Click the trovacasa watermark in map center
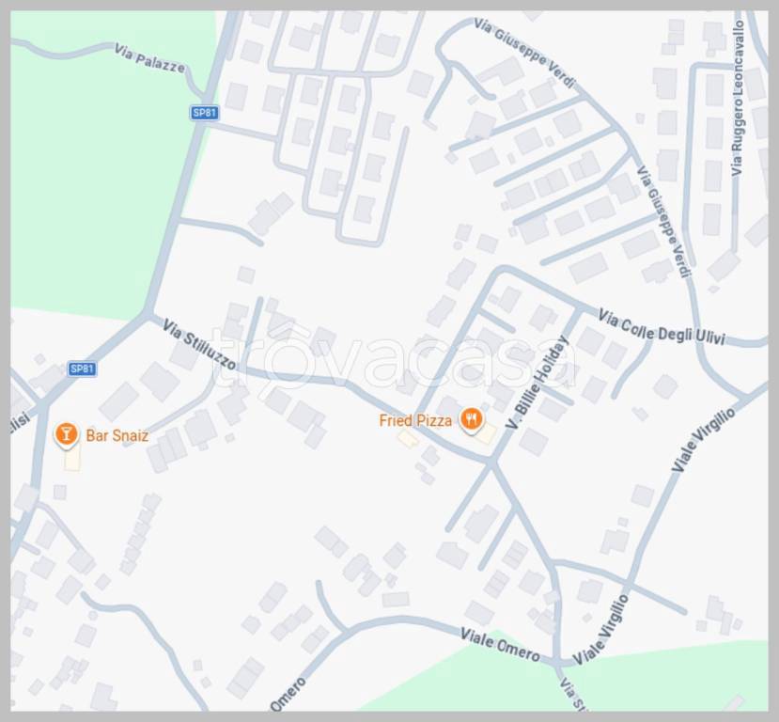The width and height of the screenshot is (779, 722). [395, 357]
